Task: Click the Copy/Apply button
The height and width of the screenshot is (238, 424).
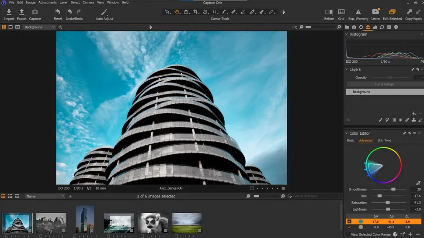Action: click(x=414, y=14)
